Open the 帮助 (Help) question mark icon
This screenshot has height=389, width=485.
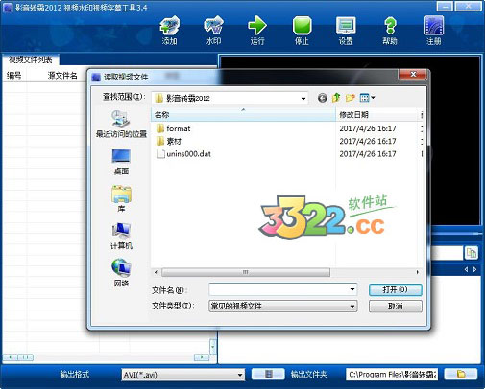click(390, 31)
